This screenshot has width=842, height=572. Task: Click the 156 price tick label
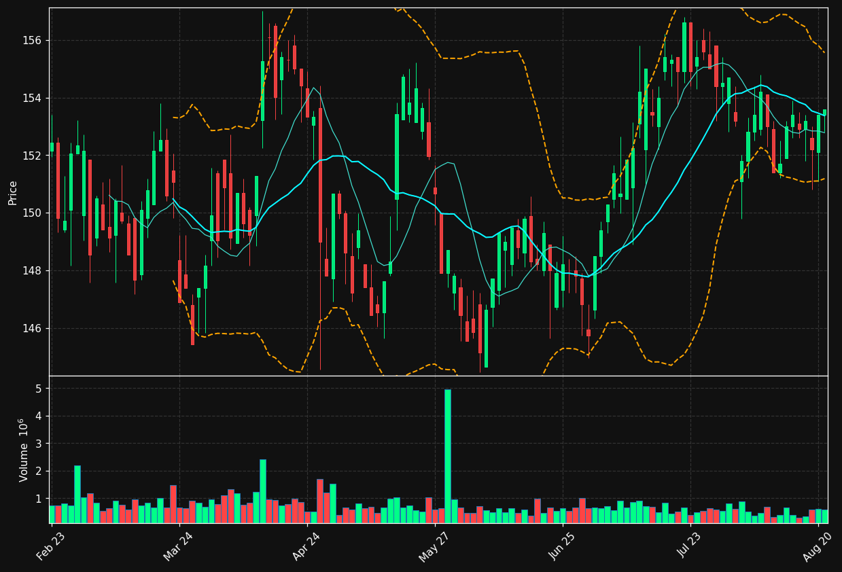coord(33,41)
